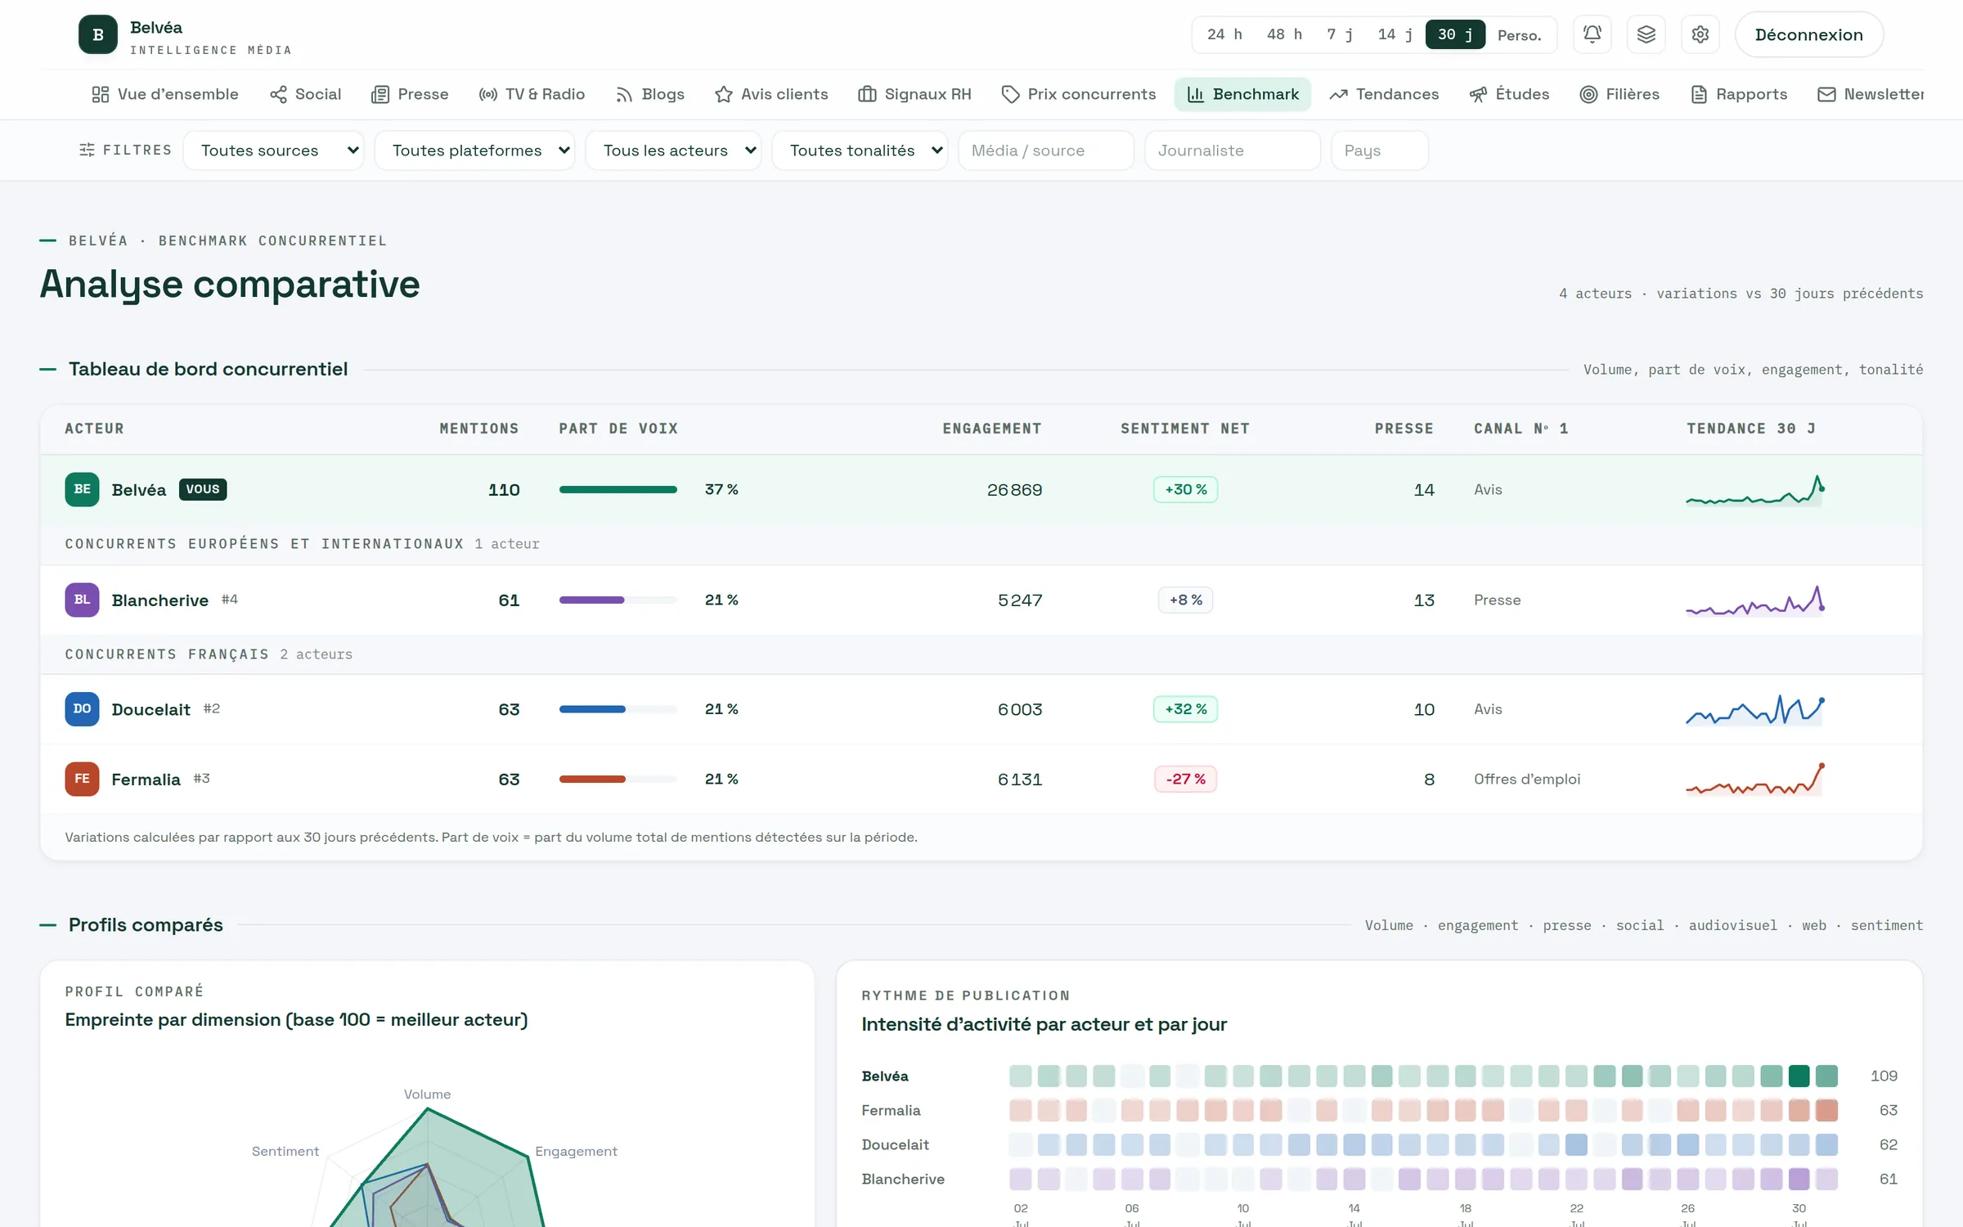Click the TV & Radio broadcast icon
This screenshot has width=1963, height=1227.
click(x=488, y=94)
